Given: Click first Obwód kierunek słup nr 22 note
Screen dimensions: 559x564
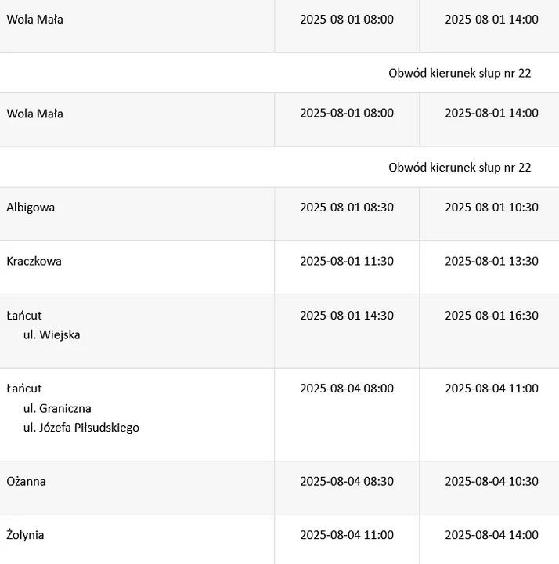Looking at the screenshot, I should pos(460,73).
